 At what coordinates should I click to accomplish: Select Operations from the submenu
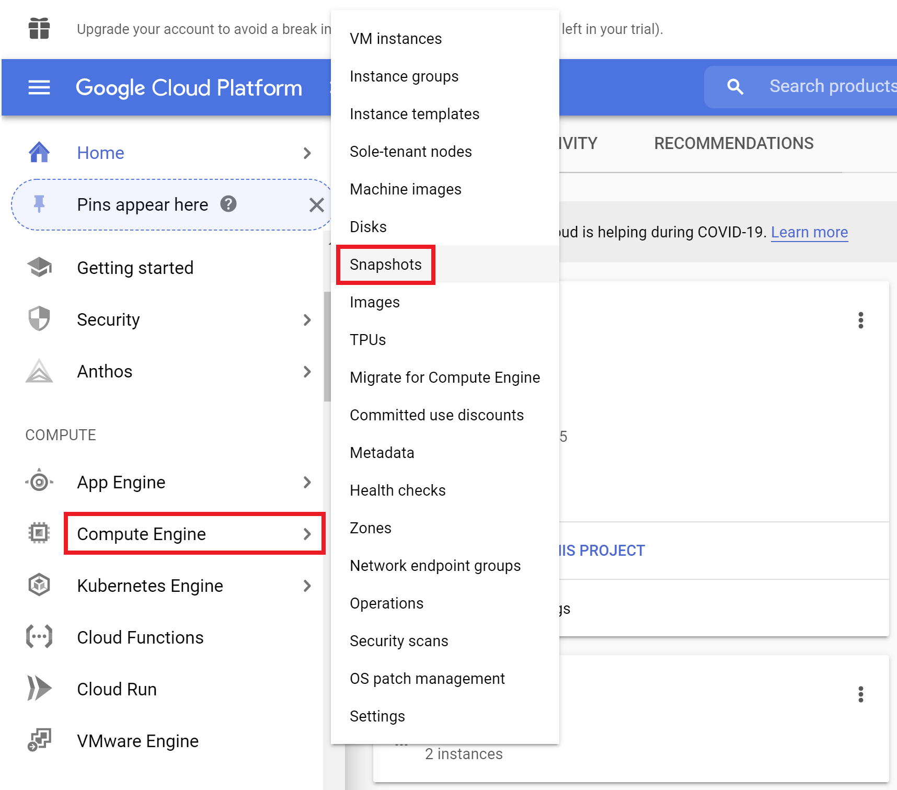click(x=445, y=603)
